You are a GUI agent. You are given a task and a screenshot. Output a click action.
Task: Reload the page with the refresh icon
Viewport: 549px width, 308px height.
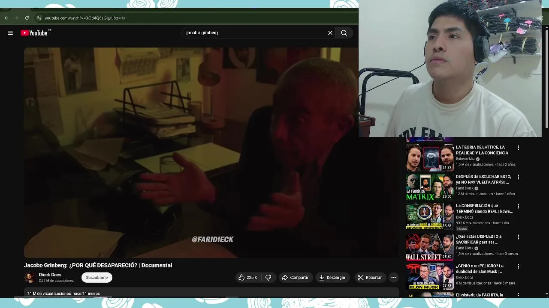point(27,18)
